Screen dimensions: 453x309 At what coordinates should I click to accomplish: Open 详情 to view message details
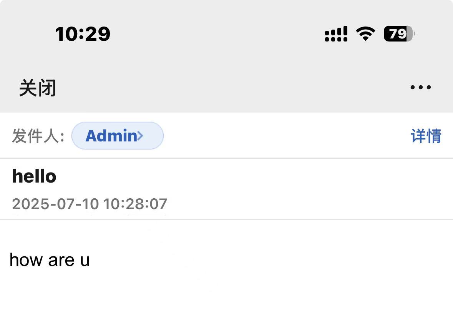click(426, 136)
